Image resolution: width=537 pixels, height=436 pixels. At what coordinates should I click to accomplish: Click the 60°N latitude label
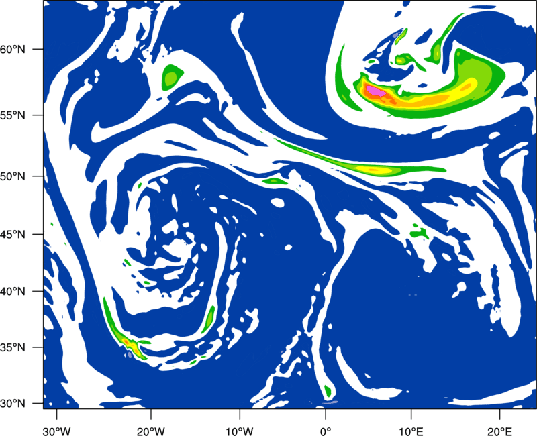13,49
